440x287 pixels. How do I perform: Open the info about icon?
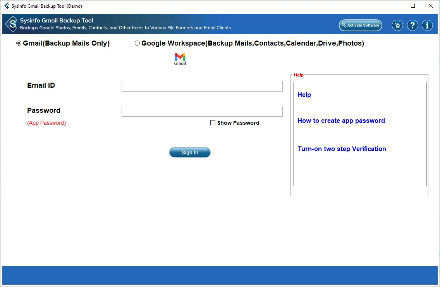pyautogui.click(x=427, y=25)
